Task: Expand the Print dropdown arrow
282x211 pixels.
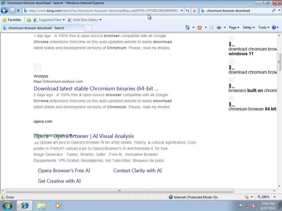Action: pos(225,27)
